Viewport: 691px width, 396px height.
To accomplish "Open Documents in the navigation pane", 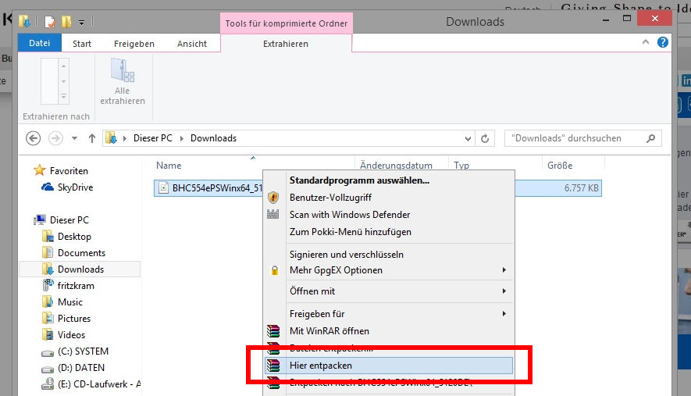I will [81, 253].
